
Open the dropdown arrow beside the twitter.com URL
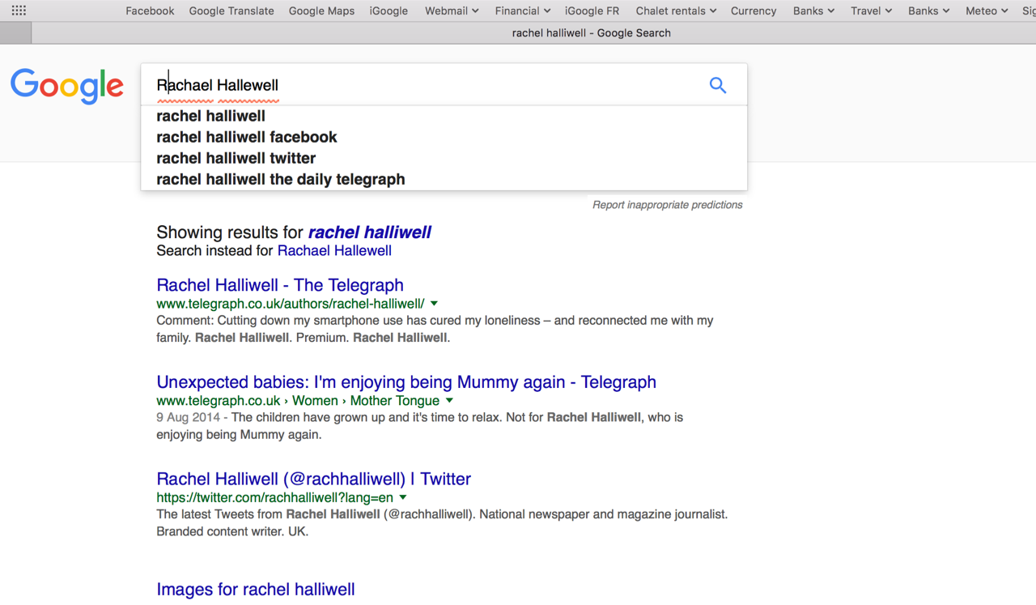pos(403,498)
